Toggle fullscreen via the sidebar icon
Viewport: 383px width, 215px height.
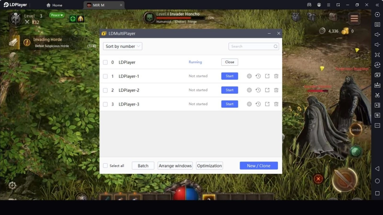point(378,54)
